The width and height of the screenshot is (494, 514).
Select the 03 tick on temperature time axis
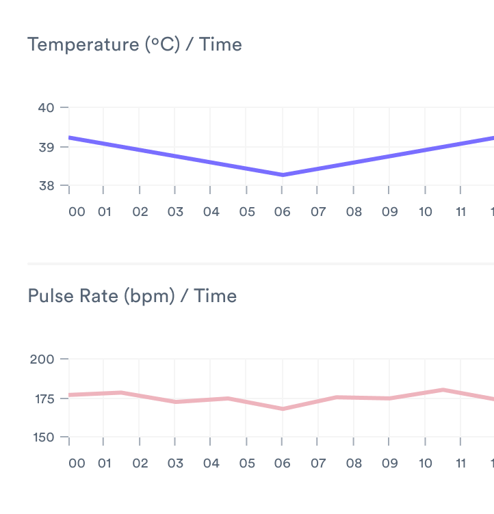[176, 212]
